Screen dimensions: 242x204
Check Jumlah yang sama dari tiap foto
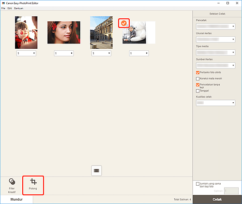(197, 184)
